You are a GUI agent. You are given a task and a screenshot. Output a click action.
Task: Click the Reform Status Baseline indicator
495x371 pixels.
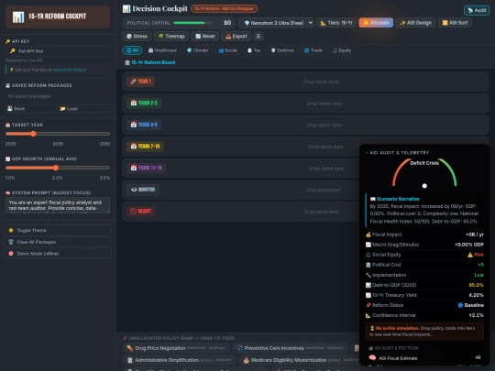pos(470,305)
